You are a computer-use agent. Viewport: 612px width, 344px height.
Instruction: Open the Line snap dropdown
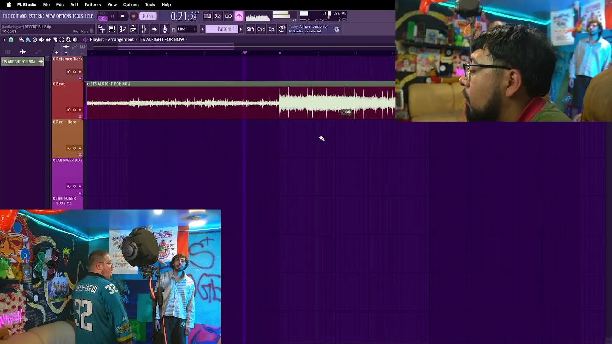click(x=187, y=29)
